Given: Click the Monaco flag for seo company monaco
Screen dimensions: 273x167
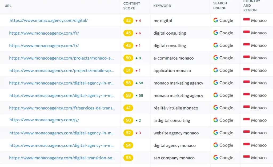Looking at the screenshot, I should [x=246, y=157].
